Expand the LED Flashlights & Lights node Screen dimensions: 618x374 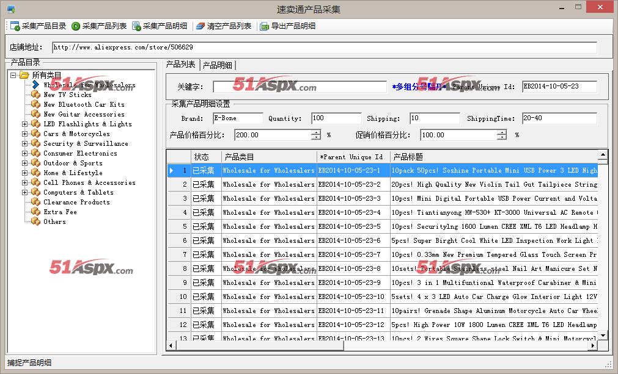25,124
